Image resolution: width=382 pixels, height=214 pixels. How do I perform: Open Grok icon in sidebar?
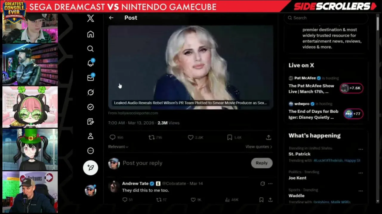click(90, 92)
